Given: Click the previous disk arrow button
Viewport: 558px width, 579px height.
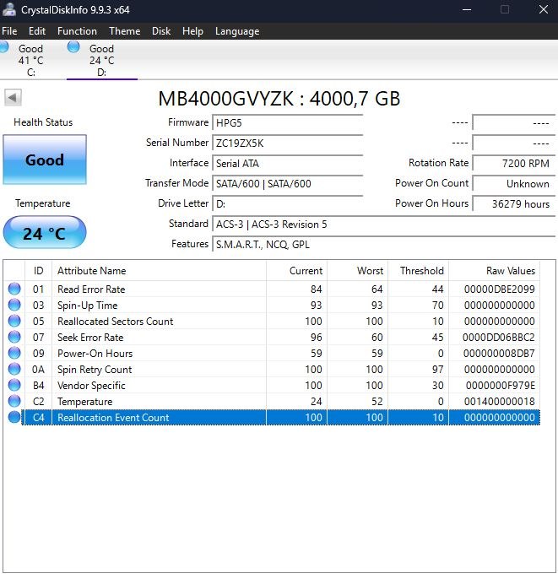Looking at the screenshot, I should tap(13, 98).
